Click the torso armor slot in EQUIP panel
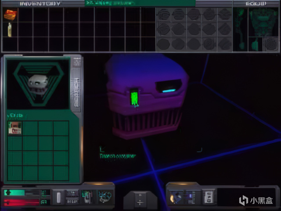This screenshot has height=211, width=281. (x=263, y=22)
